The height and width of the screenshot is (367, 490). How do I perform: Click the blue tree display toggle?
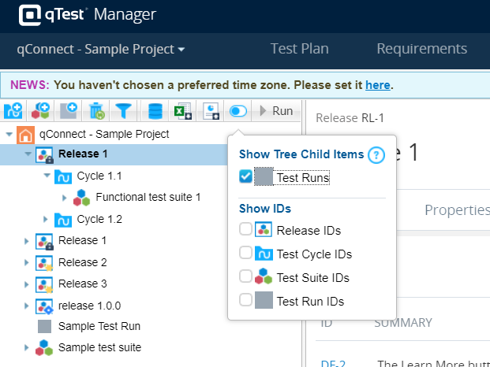tap(238, 112)
